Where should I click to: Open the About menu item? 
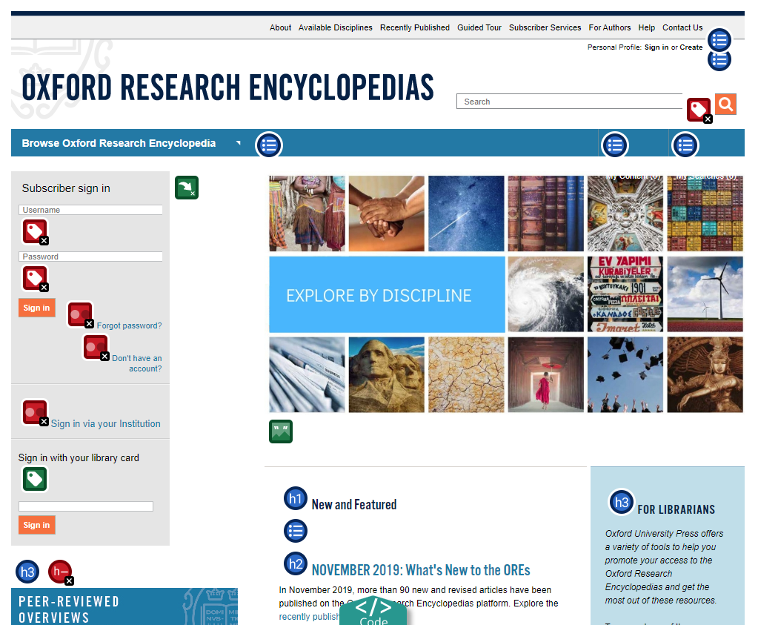[280, 27]
